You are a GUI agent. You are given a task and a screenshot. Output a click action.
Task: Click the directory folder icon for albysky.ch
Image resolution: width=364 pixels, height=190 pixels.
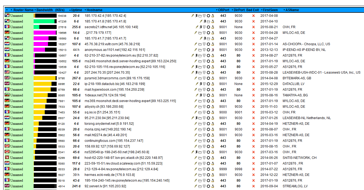[200, 107]
